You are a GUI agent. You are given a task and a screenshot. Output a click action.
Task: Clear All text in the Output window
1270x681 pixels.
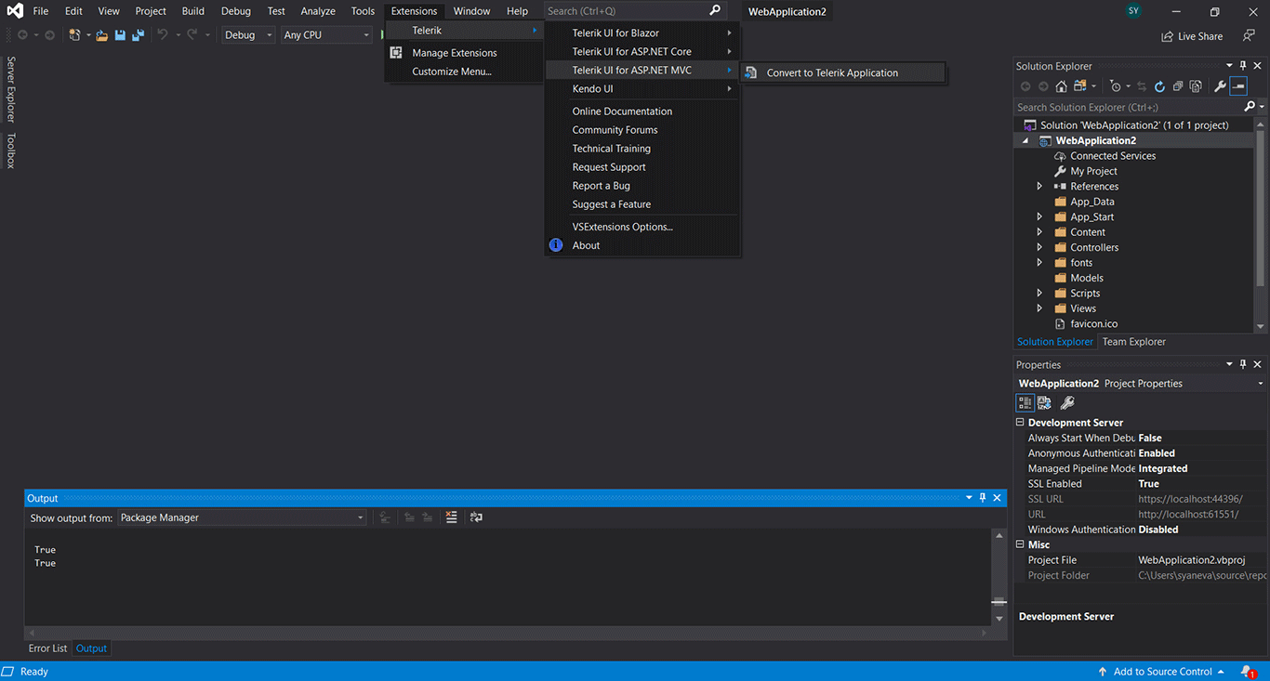(x=452, y=517)
